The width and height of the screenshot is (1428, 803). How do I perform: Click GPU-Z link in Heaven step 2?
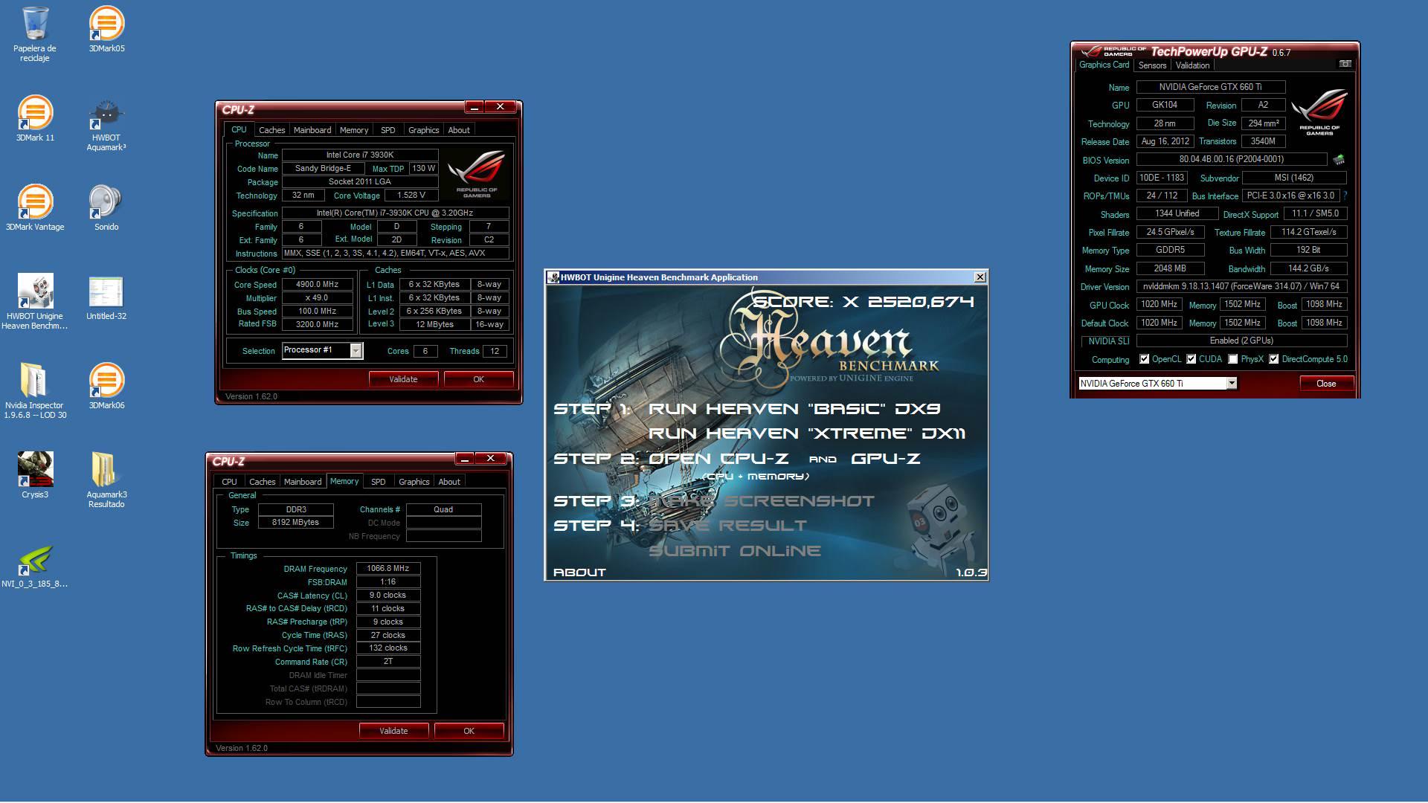[885, 459]
